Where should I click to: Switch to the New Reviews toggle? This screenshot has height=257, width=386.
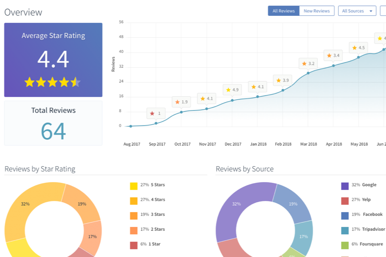point(317,11)
